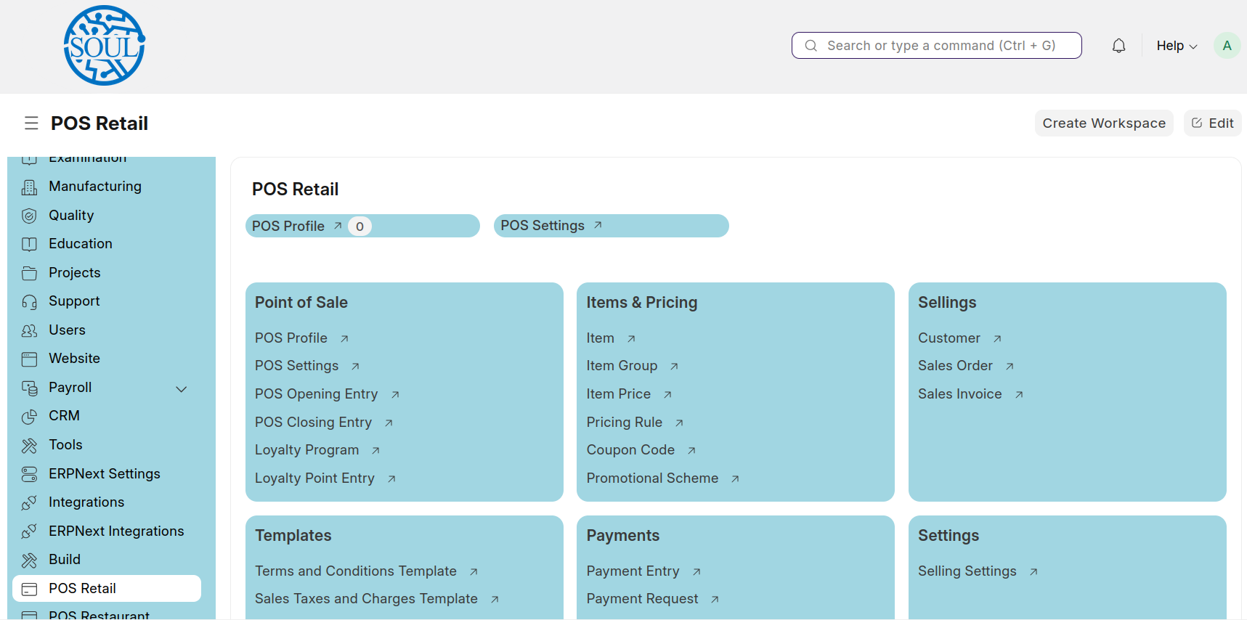The height and width of the screenshot is (620, 1247).
Task: Click the arrow icon beside Payment Entry
Action: pyautogui.click(x=696, y=572)
